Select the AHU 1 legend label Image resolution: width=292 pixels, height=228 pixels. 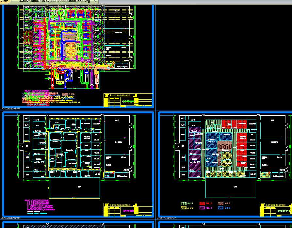190,204
